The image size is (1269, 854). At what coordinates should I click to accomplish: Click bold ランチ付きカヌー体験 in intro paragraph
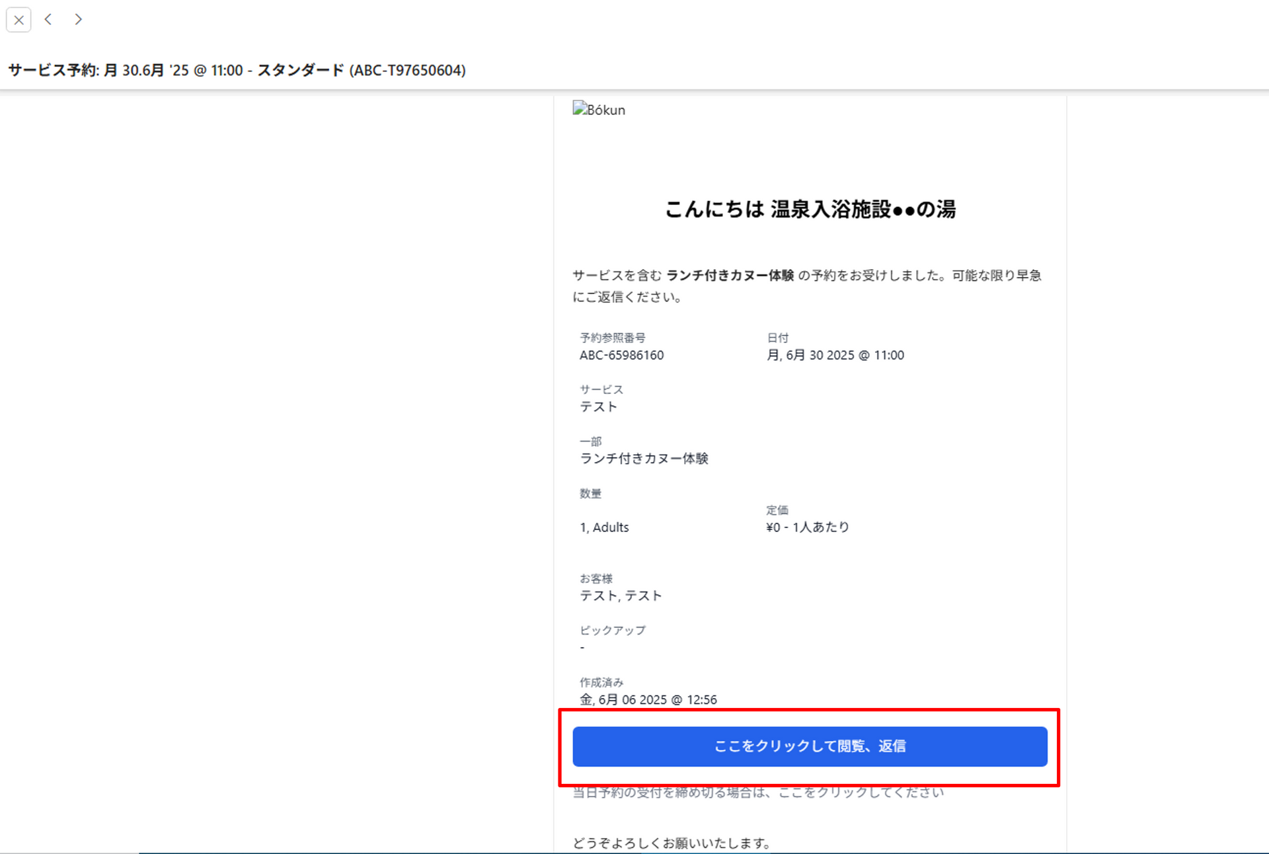pos(730,275)
